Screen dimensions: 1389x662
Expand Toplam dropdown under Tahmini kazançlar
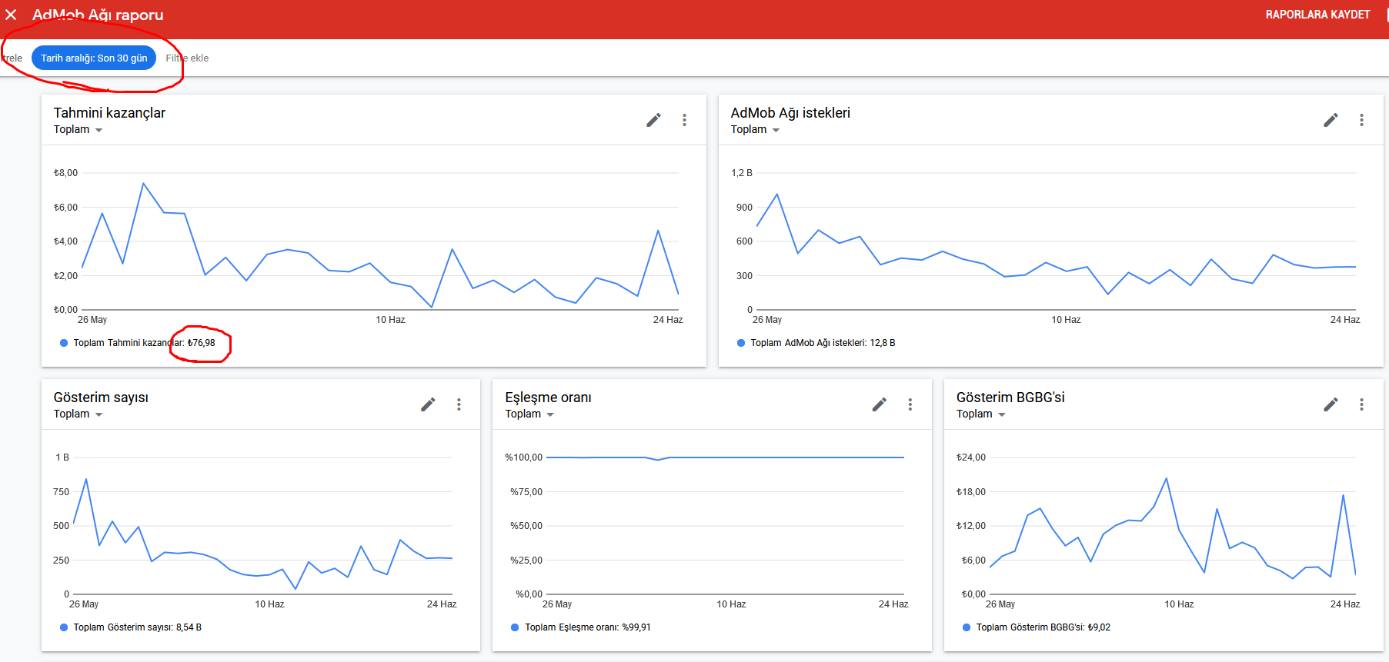(78, 130)
